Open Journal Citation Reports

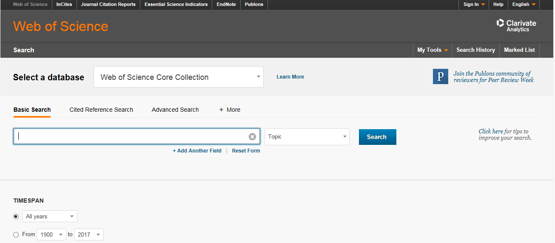click(x=108, y=4)
